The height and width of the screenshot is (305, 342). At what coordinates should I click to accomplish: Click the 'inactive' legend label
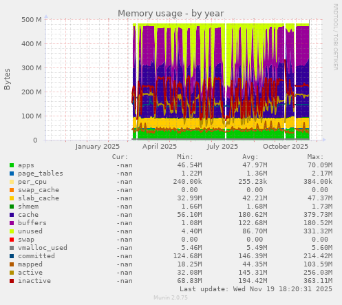[x=34, y=281]
